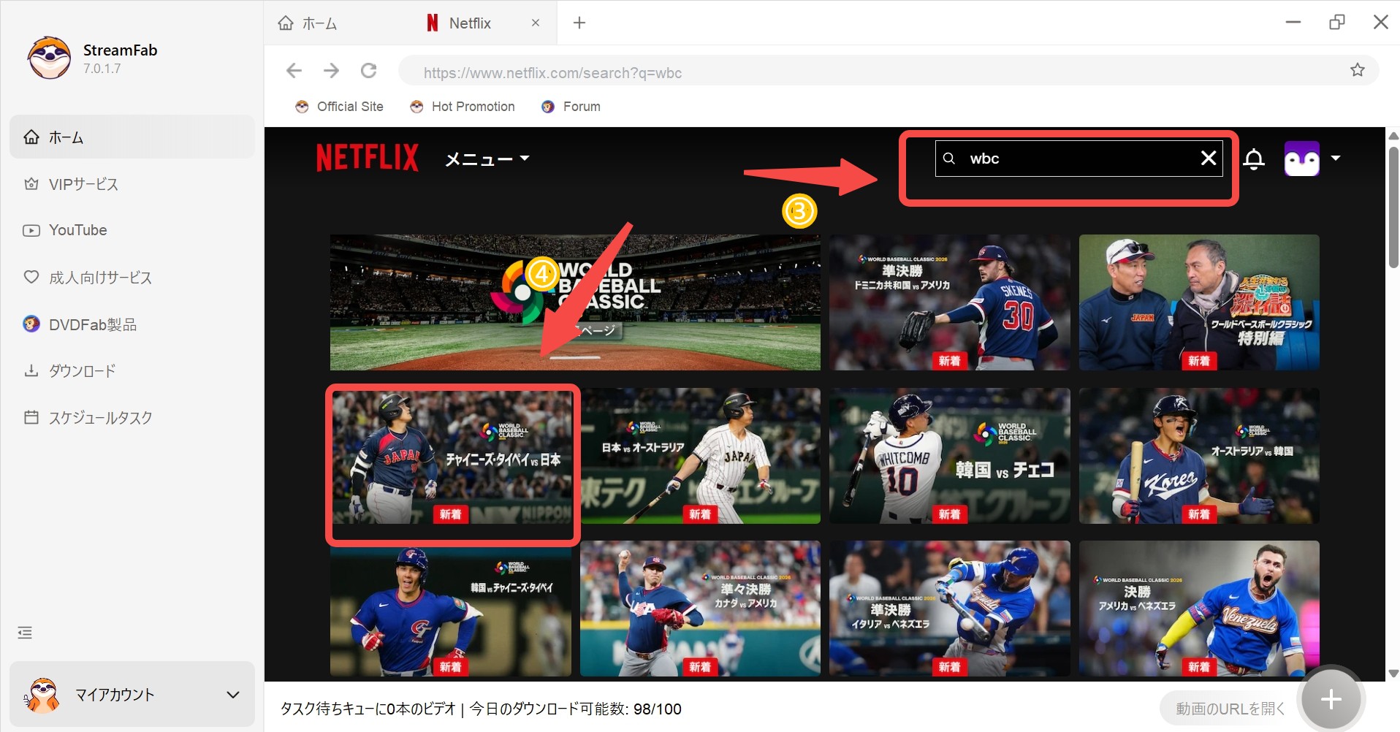
Task: Click the 動画のURLを開く button
Action: (1230, 708)
